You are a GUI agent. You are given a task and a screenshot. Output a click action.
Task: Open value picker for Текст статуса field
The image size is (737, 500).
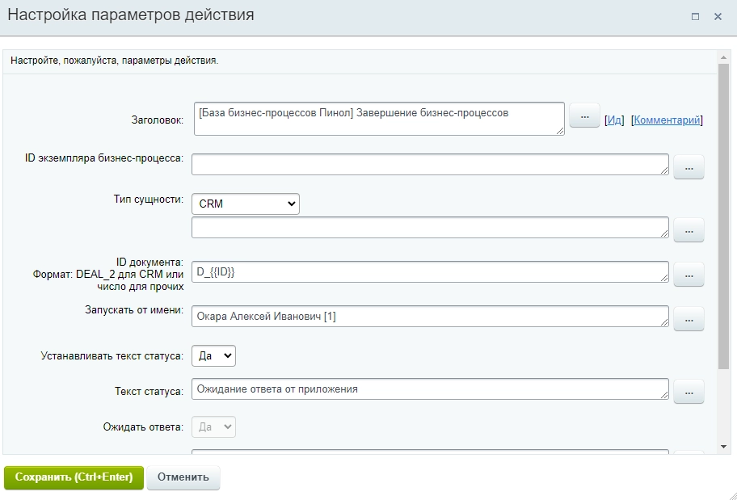tap(689, 391)
